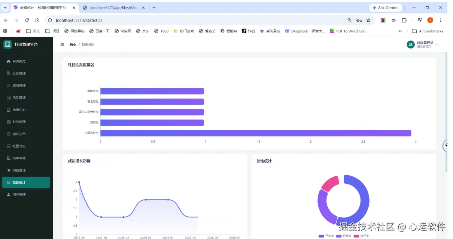Open the Extensions puzzle icon
453x239 pixels.
404,20
